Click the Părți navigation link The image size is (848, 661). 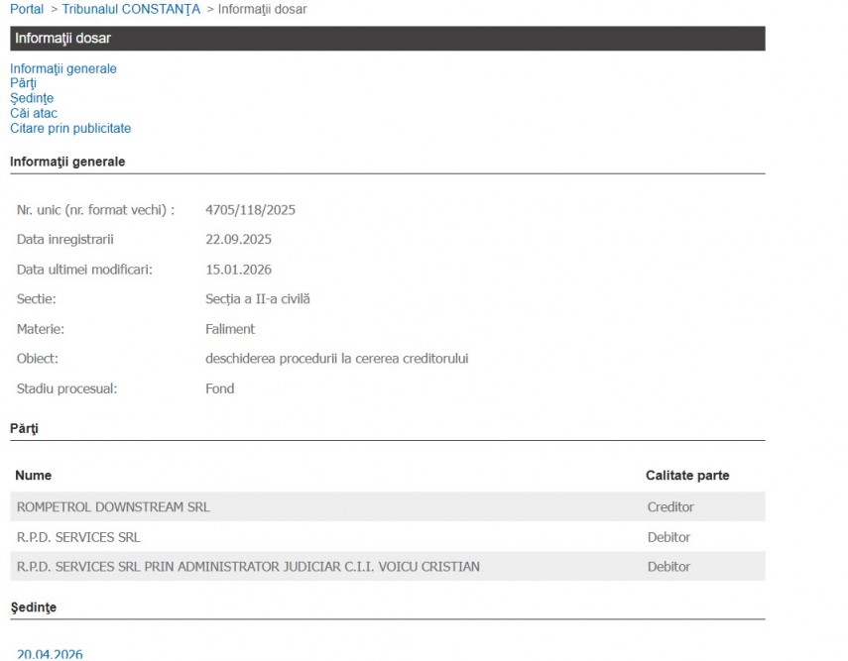click(x=23, y=83)
